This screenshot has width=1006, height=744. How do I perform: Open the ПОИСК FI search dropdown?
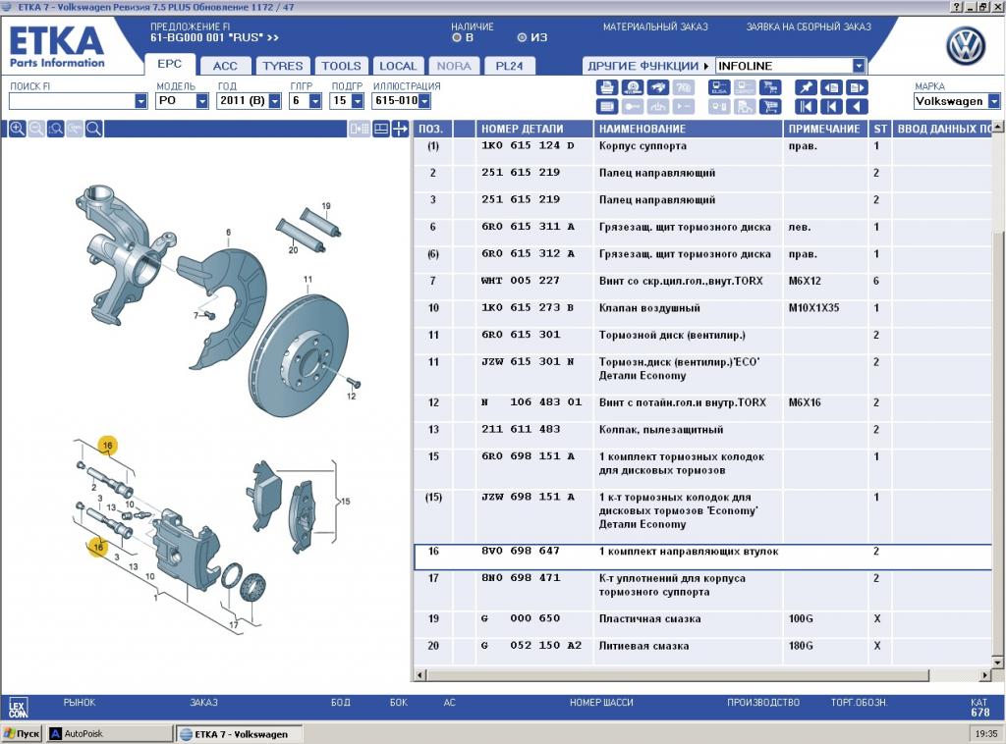(x=140, y=101)
